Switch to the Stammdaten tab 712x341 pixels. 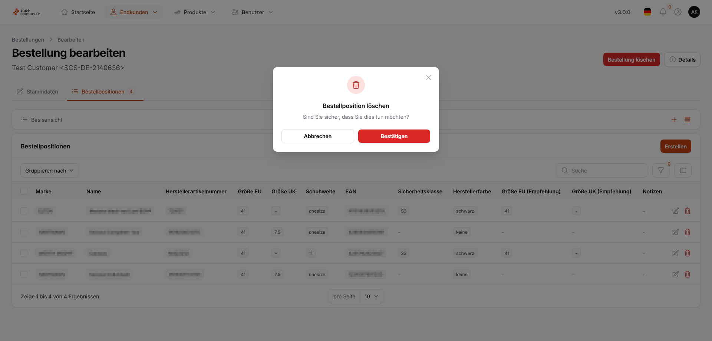37,91
